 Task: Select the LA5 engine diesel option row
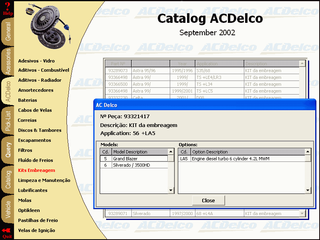pos(242,159)
